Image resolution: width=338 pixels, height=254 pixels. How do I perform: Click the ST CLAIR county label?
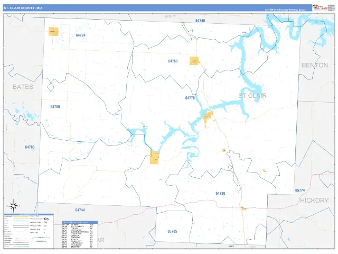[x=252, y=96]
